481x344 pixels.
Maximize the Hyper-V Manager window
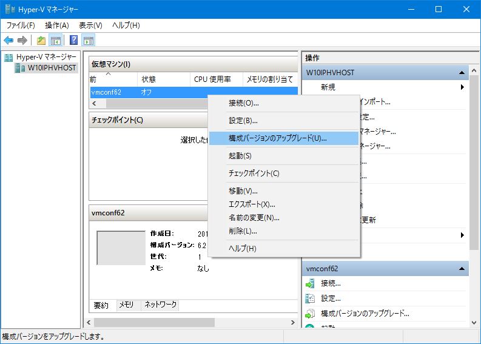click(439, 9)
